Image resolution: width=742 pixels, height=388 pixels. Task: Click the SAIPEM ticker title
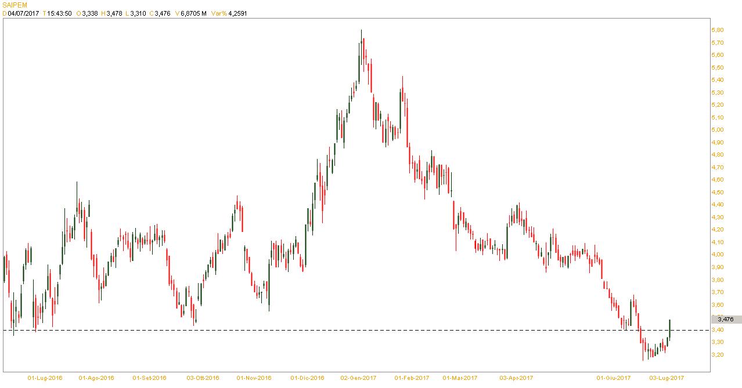(x=15, y=5)
